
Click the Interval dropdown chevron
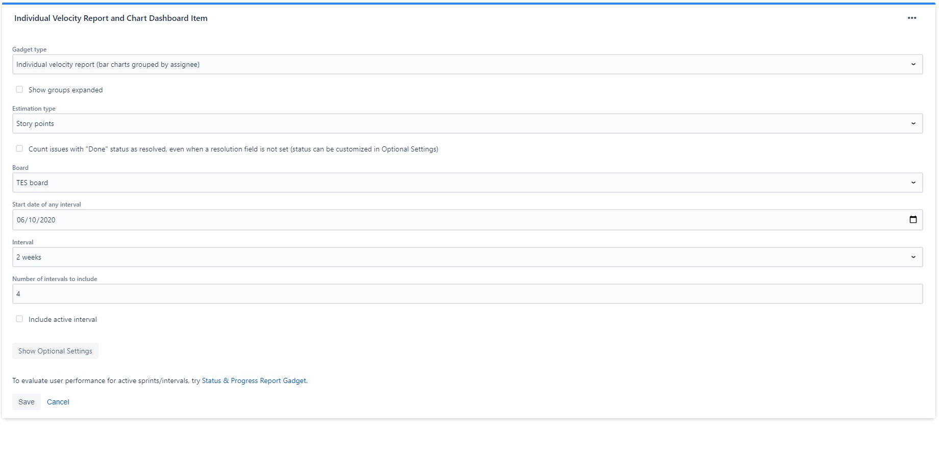click(x=914, y=257)
